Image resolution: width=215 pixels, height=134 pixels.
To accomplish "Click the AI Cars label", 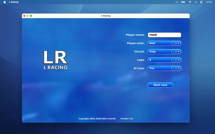I will [139, 68].
